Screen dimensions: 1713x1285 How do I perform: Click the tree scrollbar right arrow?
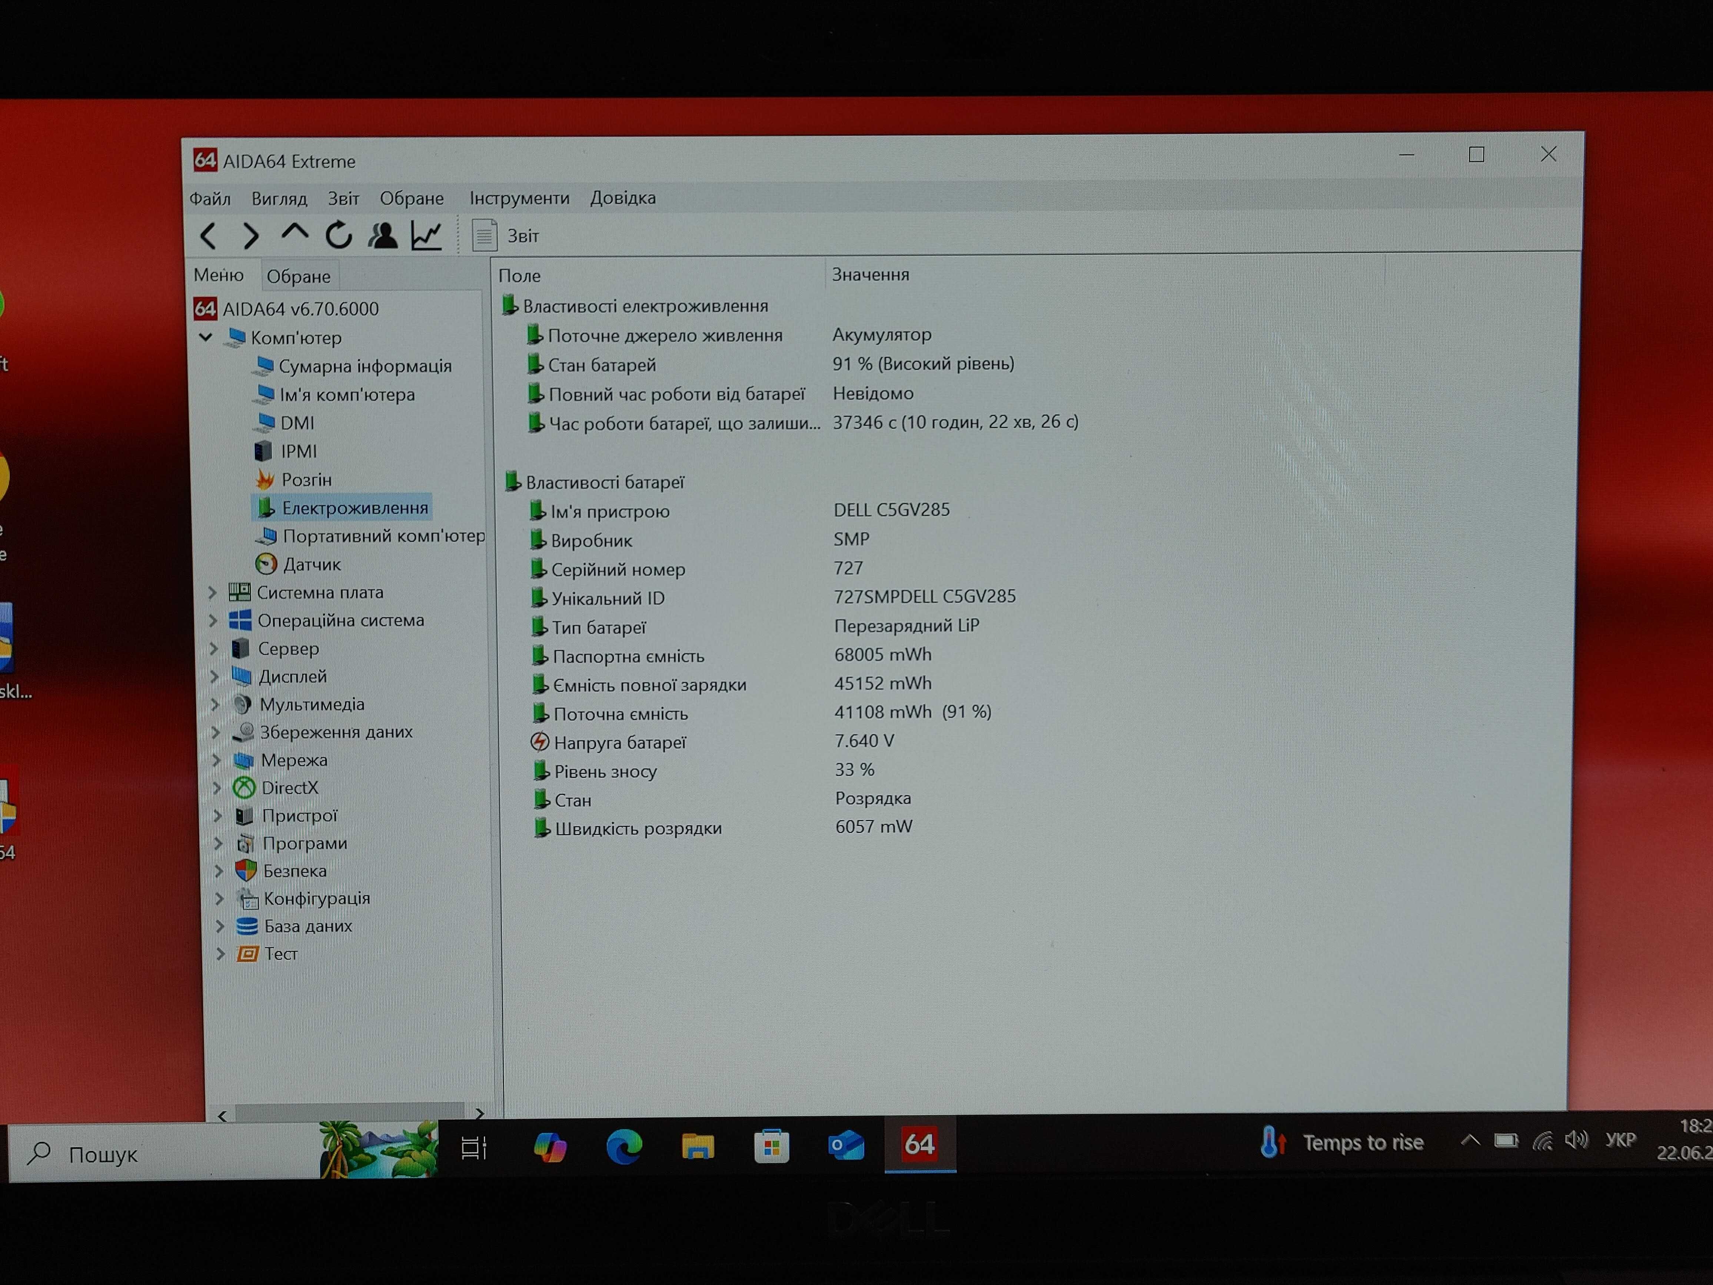click(479, 1113)
